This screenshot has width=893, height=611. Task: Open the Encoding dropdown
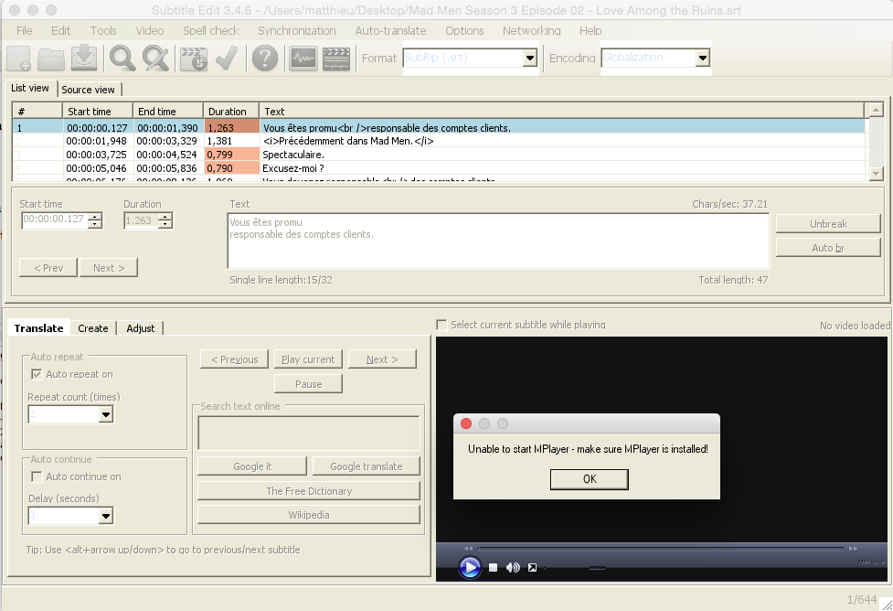pyautogui.click(x=702, y=58)
